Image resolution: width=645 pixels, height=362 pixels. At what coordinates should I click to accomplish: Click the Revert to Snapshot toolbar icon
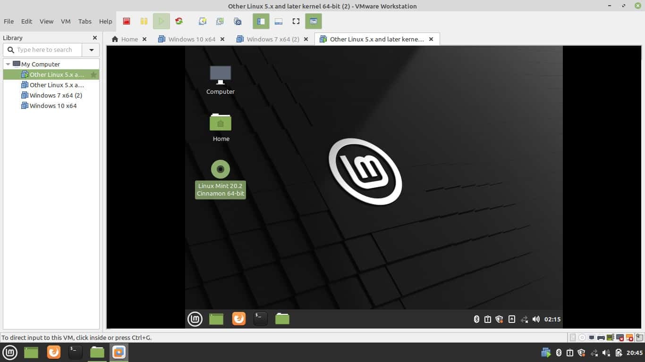pyautogui.click(x=220, y=21)
